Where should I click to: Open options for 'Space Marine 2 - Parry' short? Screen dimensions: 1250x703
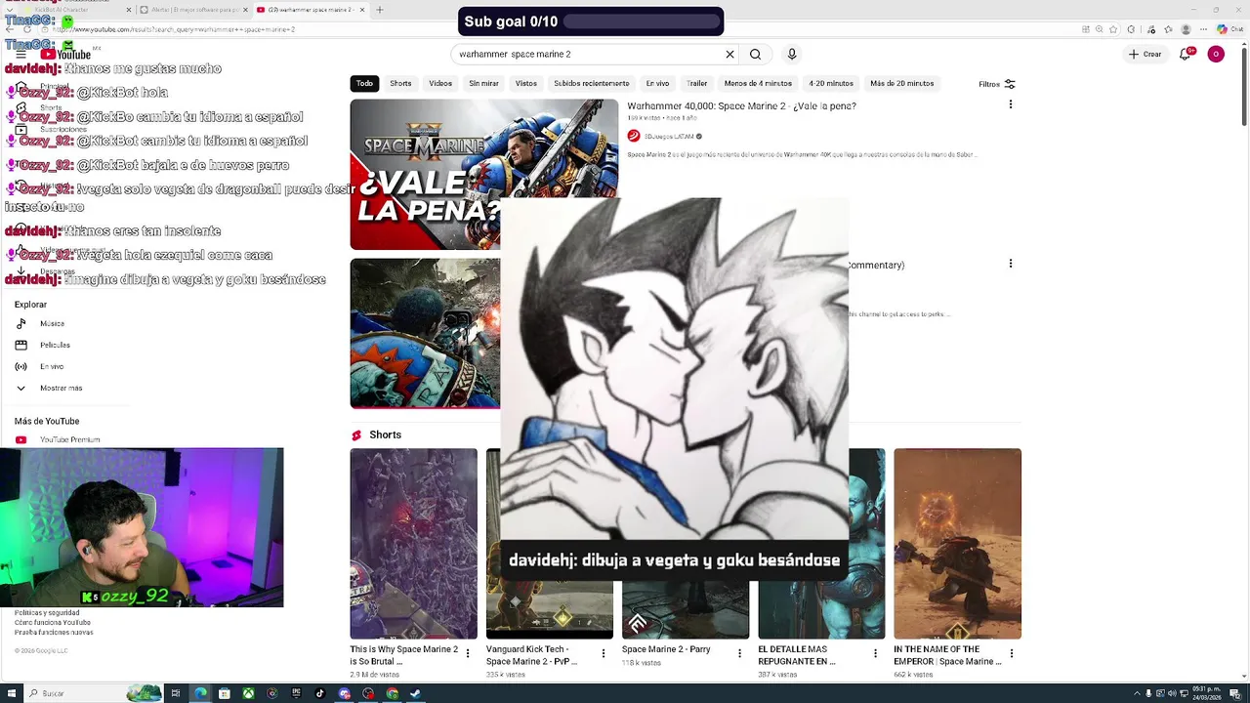(739, 653)
